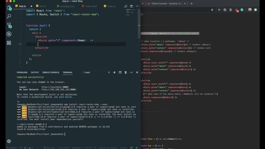Screen dimensions: 265x149
Task: Click the unsaved dot on App.js tab
Action: pos(31,6)
